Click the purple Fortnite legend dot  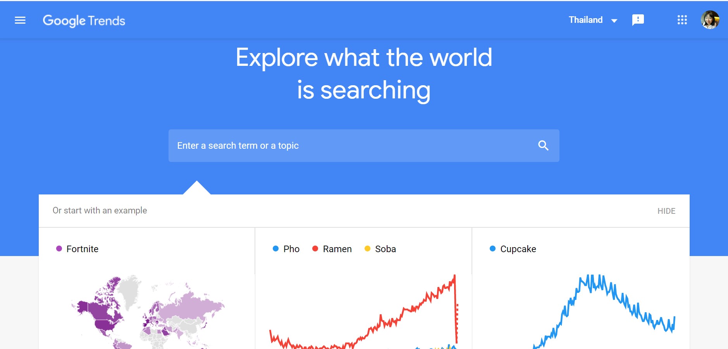59,249
